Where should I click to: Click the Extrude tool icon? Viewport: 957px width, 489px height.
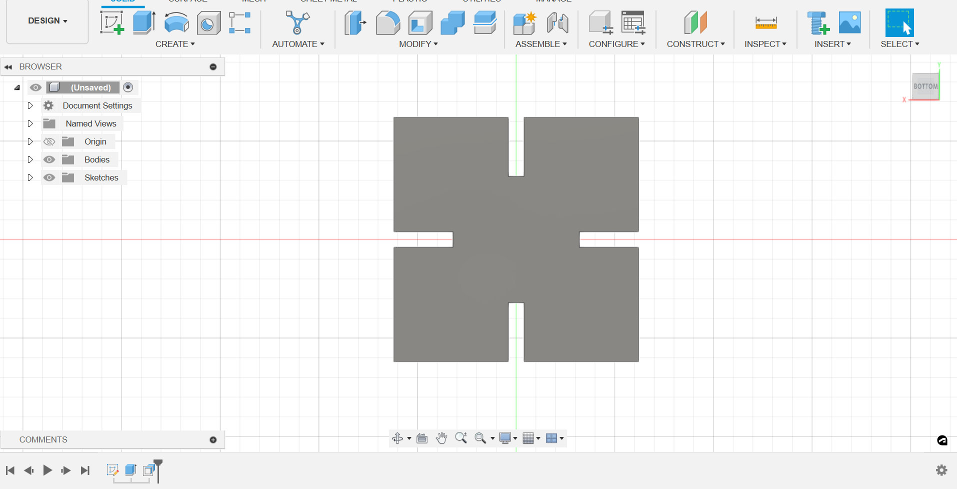coord(144,22)
